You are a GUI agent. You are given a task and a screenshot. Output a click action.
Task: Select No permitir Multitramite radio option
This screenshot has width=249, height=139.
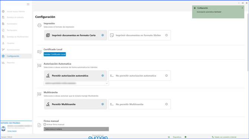click(139, 104)
